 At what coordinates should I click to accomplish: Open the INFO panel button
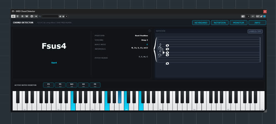257,23
